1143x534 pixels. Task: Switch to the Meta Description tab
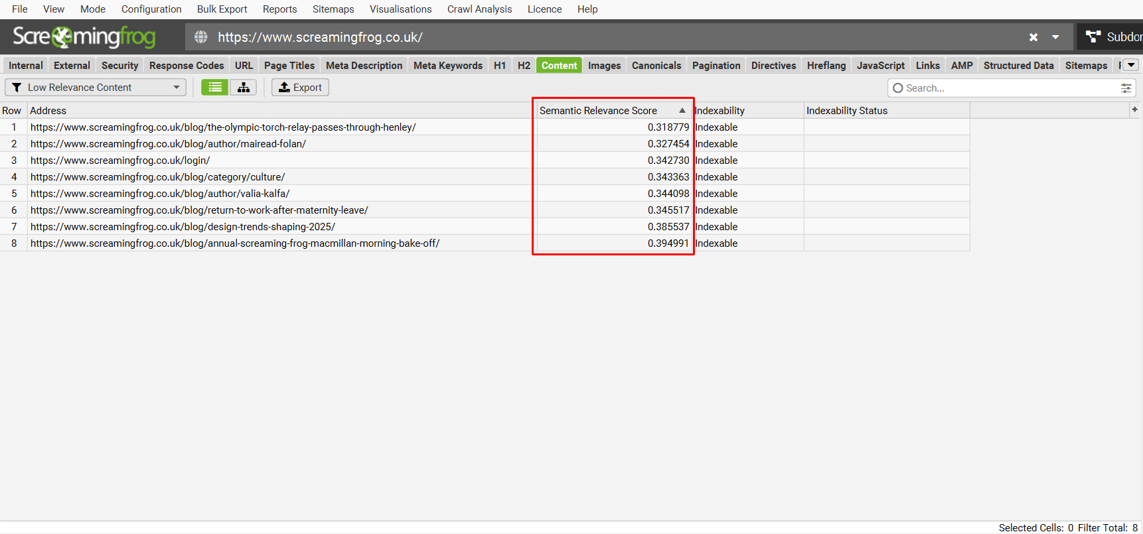click(364, 65)
